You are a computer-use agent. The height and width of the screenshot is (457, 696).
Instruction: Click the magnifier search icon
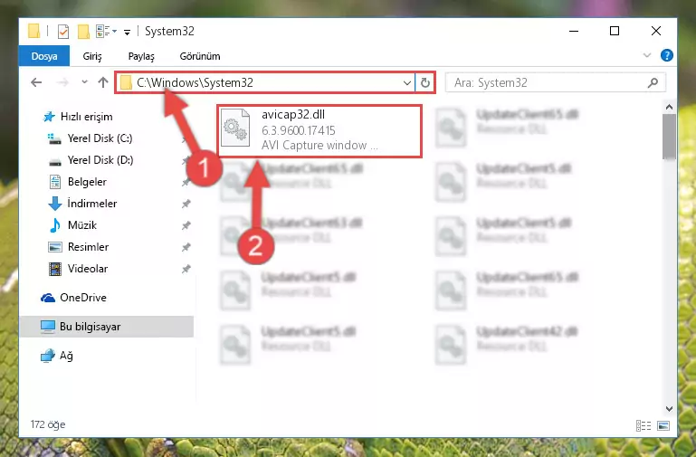(653, 82)
